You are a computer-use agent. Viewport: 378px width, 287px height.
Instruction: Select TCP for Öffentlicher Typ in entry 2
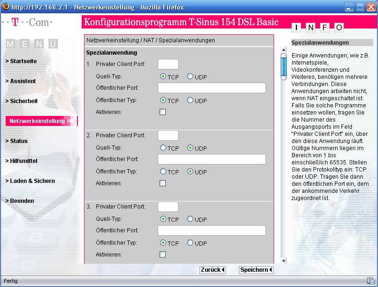(163, 172)
